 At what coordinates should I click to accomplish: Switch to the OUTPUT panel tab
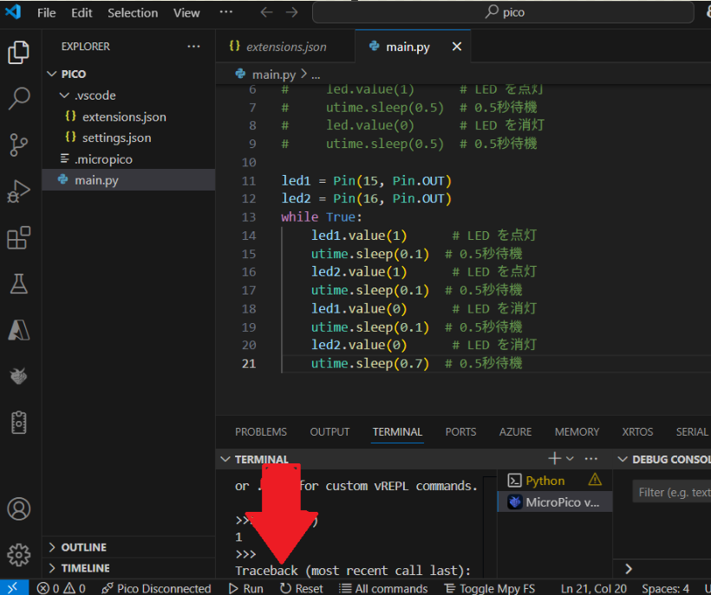(329, 431)
